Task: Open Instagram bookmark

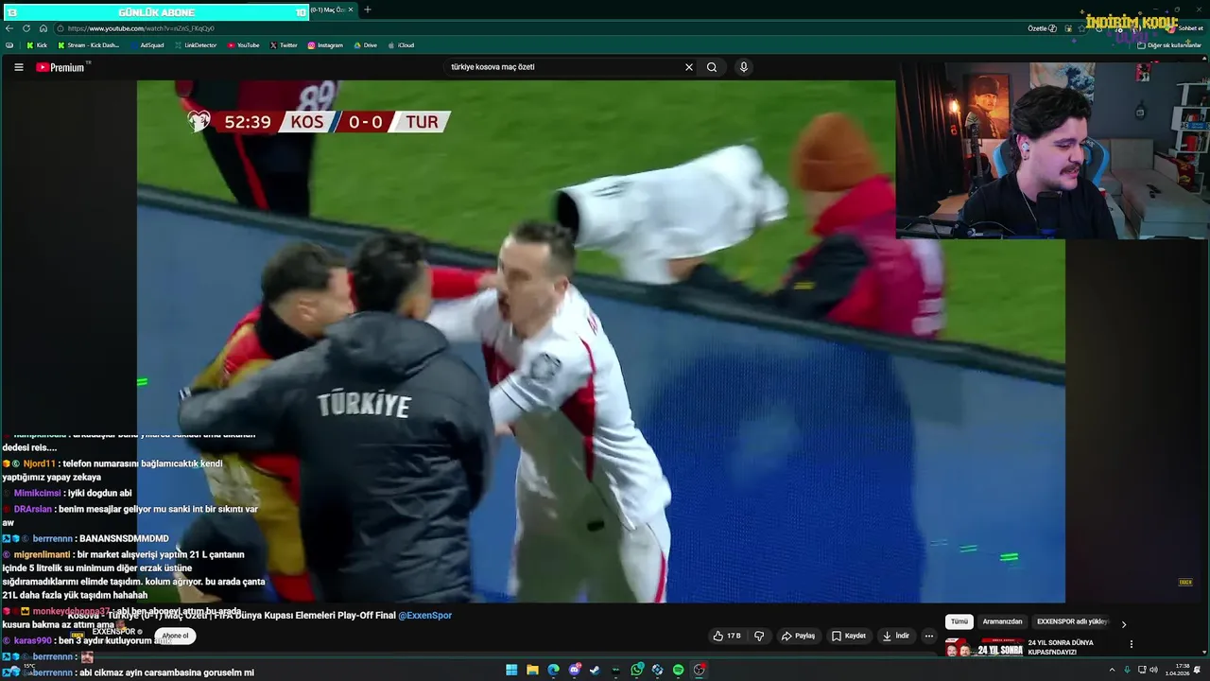Action: tap(325, 45)
